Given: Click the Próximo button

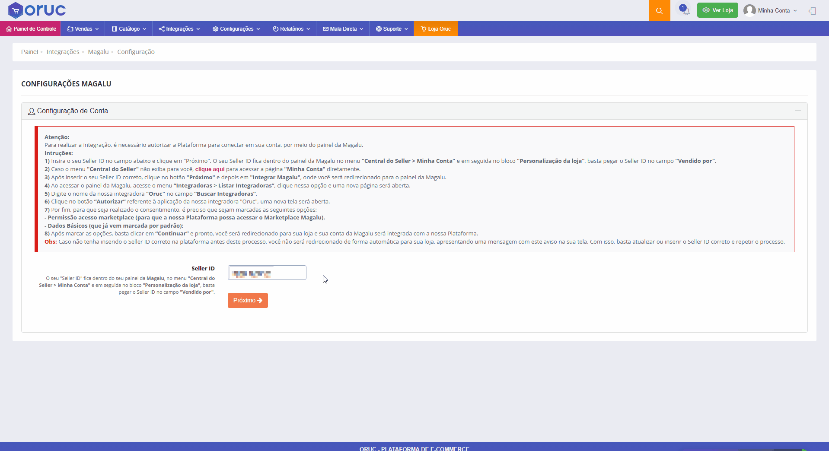Looking at the screenshot, I should coord(248,300).
